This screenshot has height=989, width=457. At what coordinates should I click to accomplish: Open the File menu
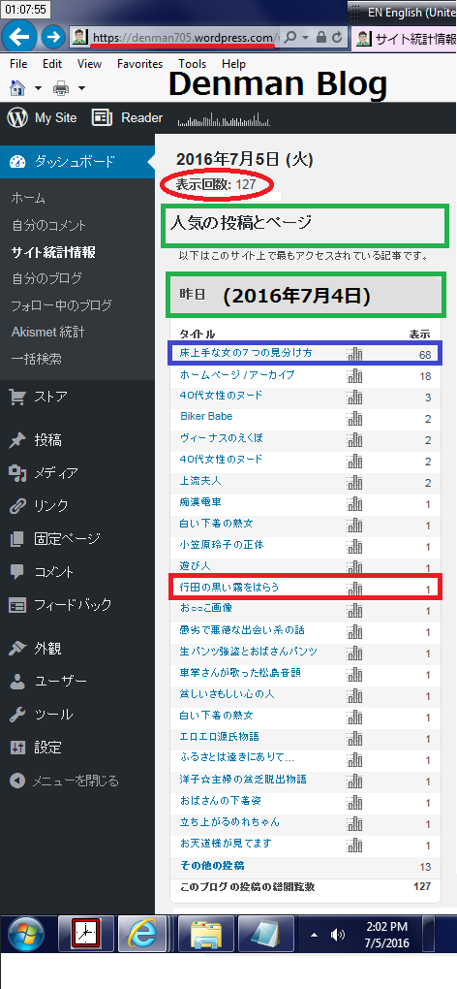coord(19,64)
